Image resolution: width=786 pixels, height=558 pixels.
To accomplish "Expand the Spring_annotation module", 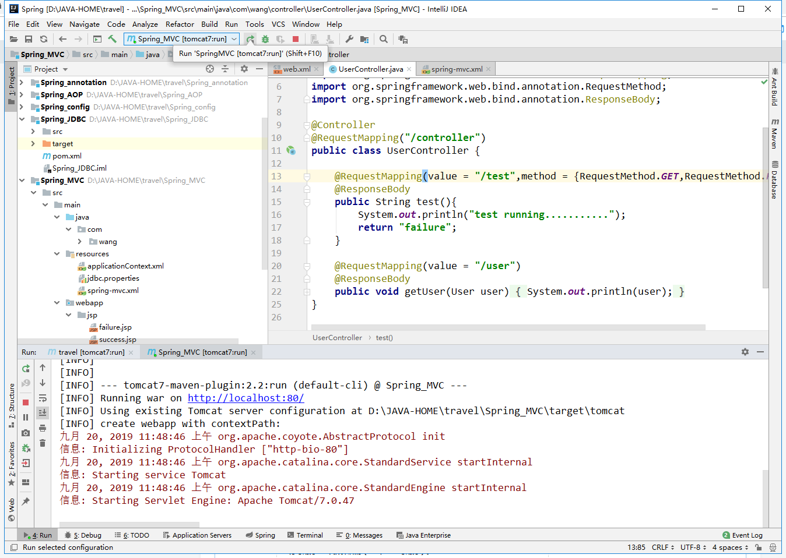I will coord(22,83).
